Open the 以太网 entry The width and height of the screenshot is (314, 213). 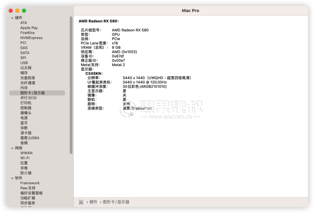click(x=26, y=68)
